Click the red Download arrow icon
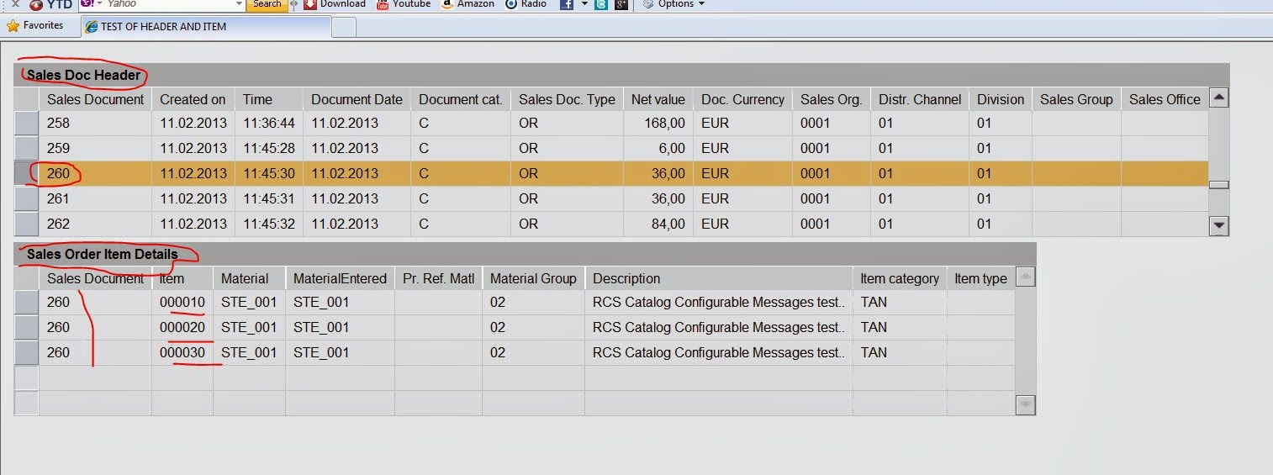 (310, 4)
